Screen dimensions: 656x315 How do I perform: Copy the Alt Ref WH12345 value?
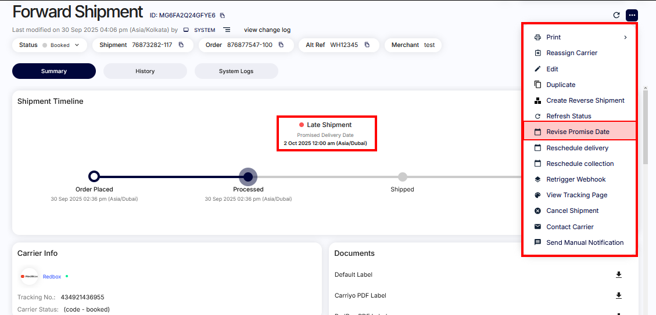[x=367, y=45]
